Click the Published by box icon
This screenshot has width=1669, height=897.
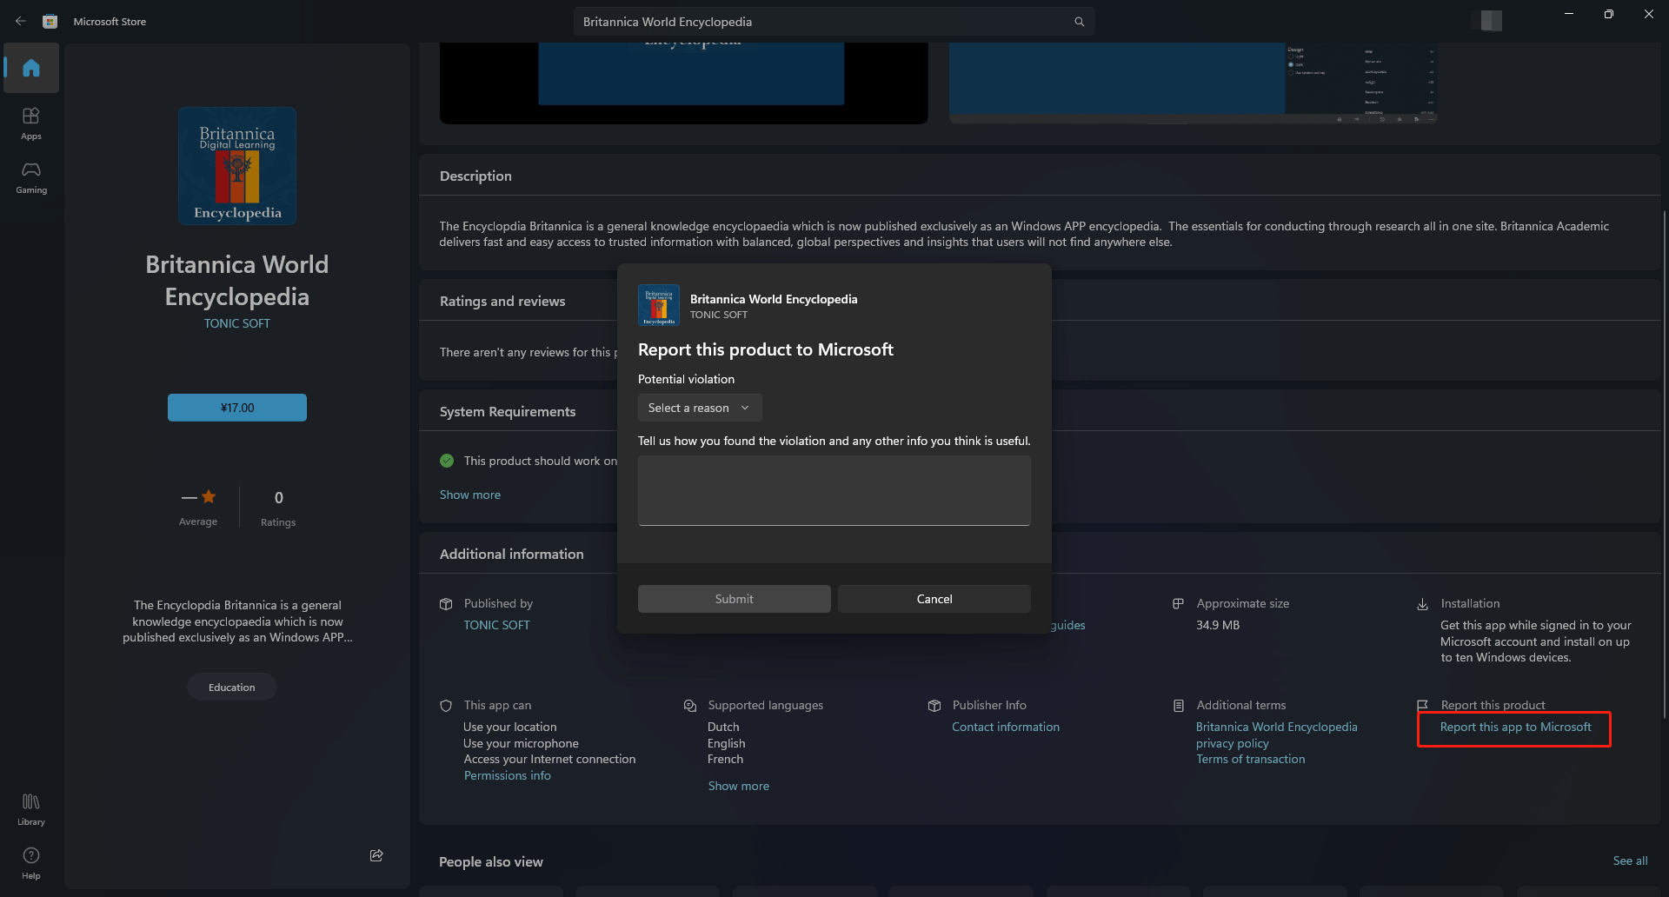coord(446,604)
